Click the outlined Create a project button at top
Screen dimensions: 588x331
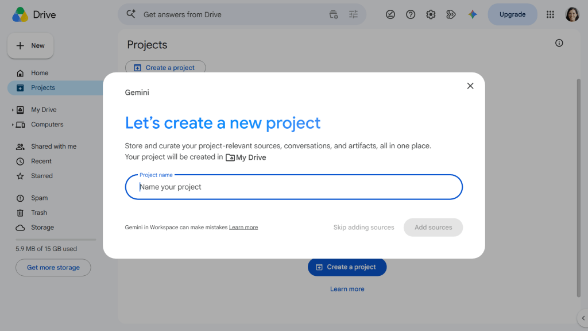tap(165, 68)
